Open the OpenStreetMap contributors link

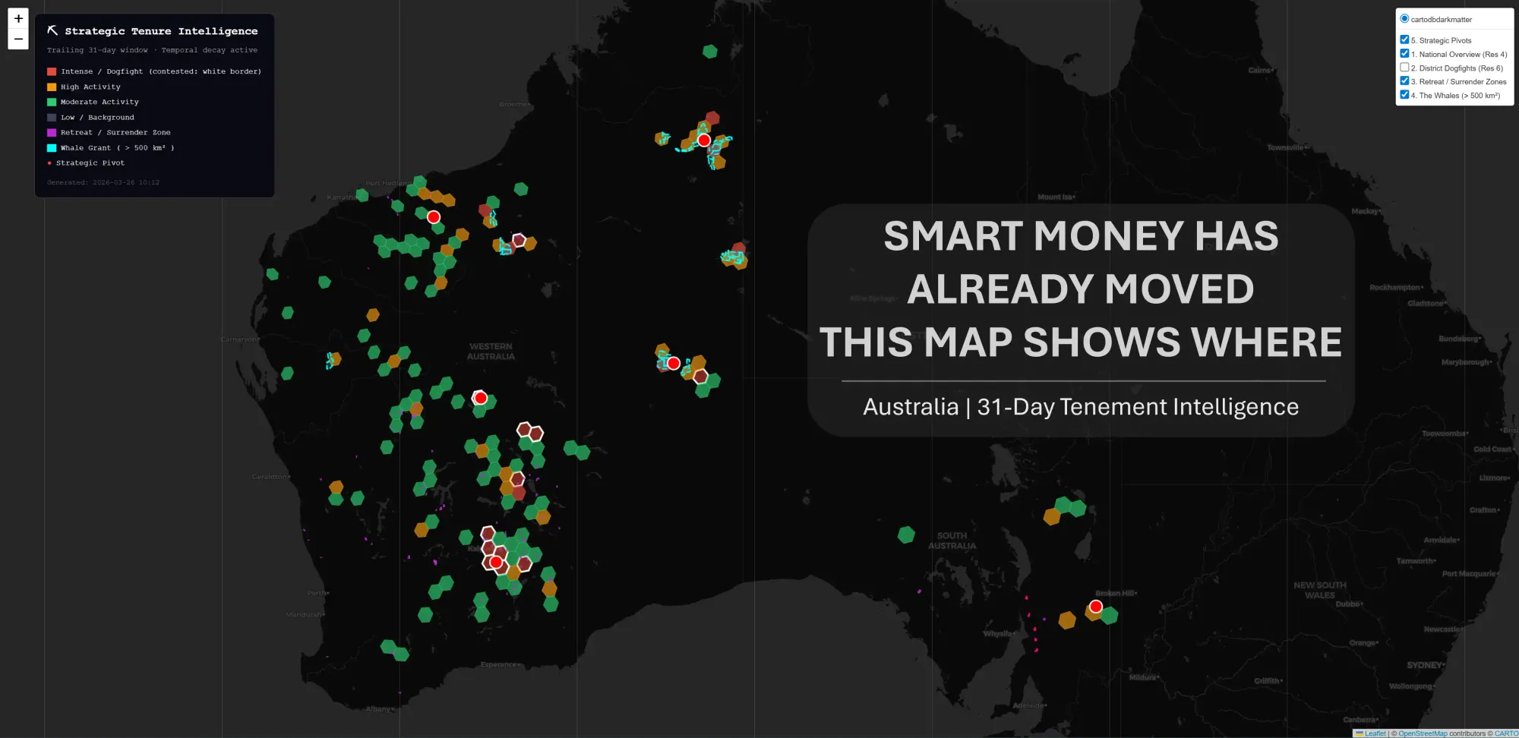1423,733
